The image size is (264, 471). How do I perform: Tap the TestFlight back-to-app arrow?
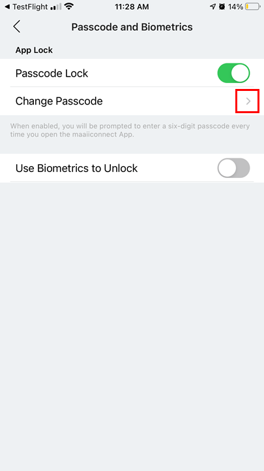point(7,7)
